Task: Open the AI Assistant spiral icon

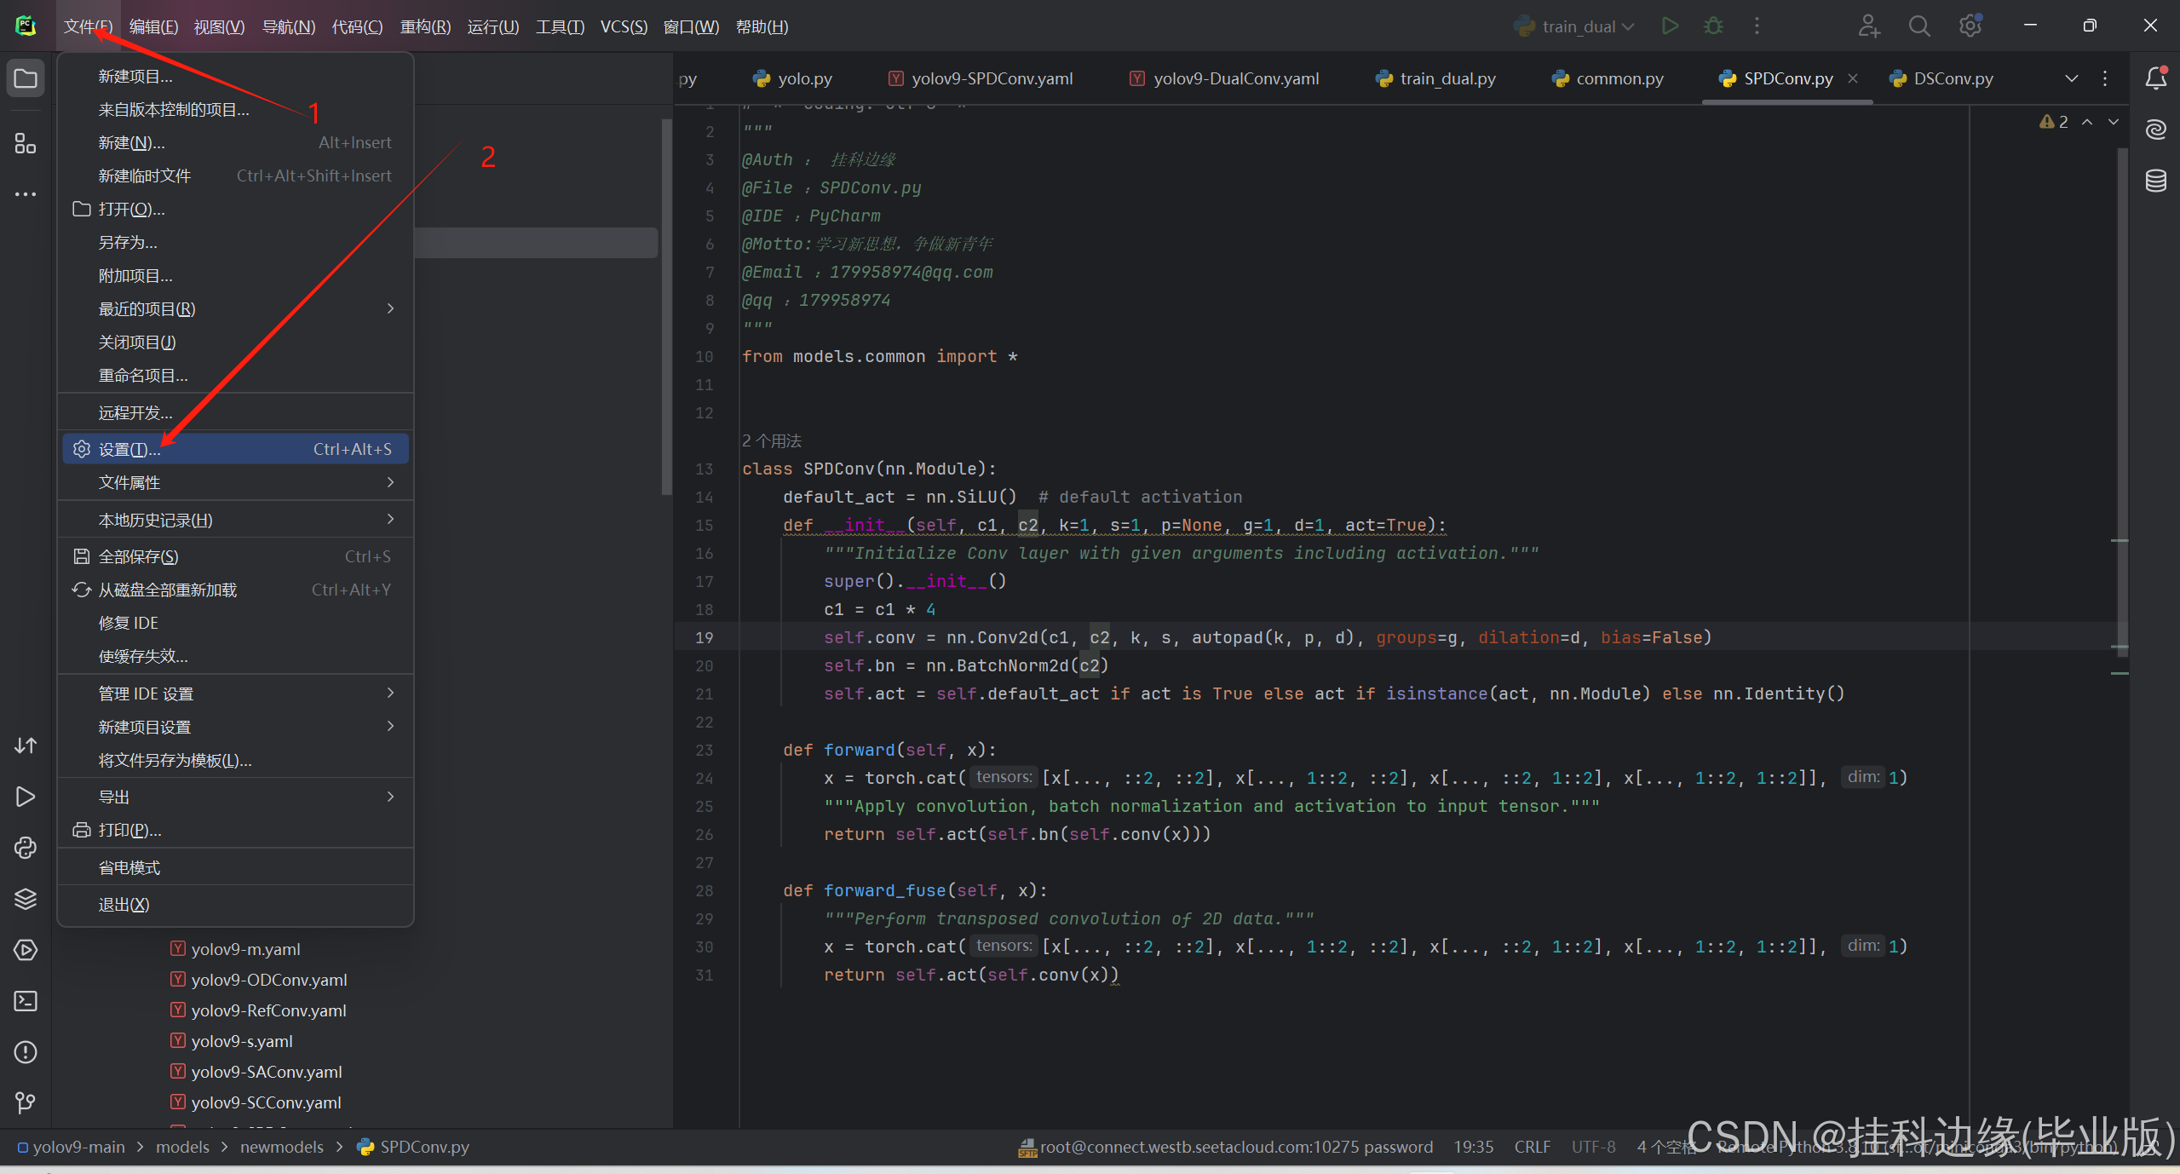Action: pyautogui.click(x=2155, y=129)
